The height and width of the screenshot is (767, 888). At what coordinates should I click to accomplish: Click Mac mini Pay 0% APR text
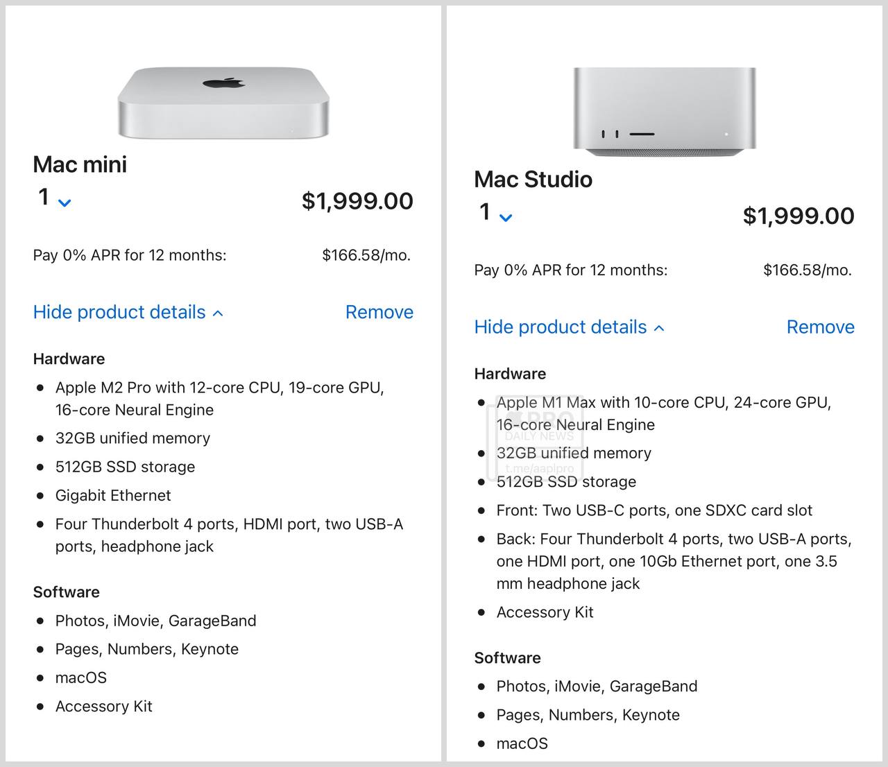tap(130, 255)
